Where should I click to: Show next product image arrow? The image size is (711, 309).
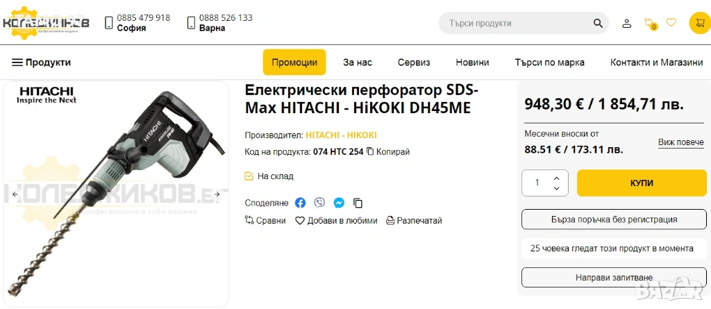(x=217, y=194)
